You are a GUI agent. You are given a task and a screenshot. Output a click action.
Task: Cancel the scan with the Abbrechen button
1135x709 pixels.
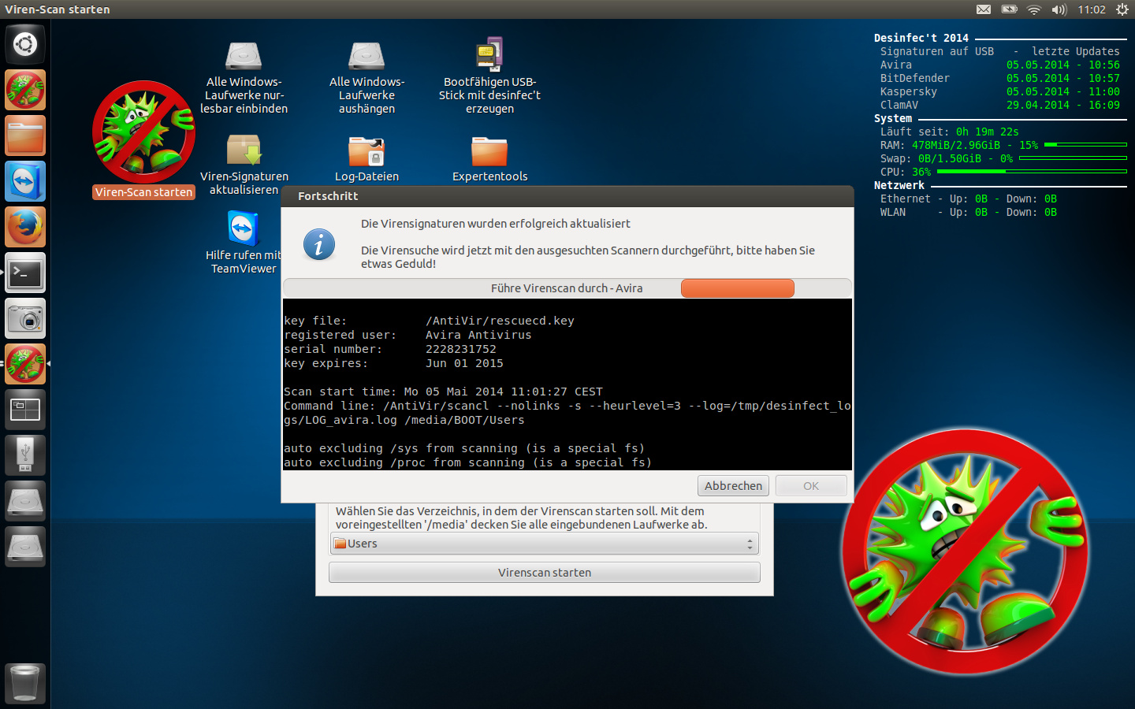tap(733, 485)
